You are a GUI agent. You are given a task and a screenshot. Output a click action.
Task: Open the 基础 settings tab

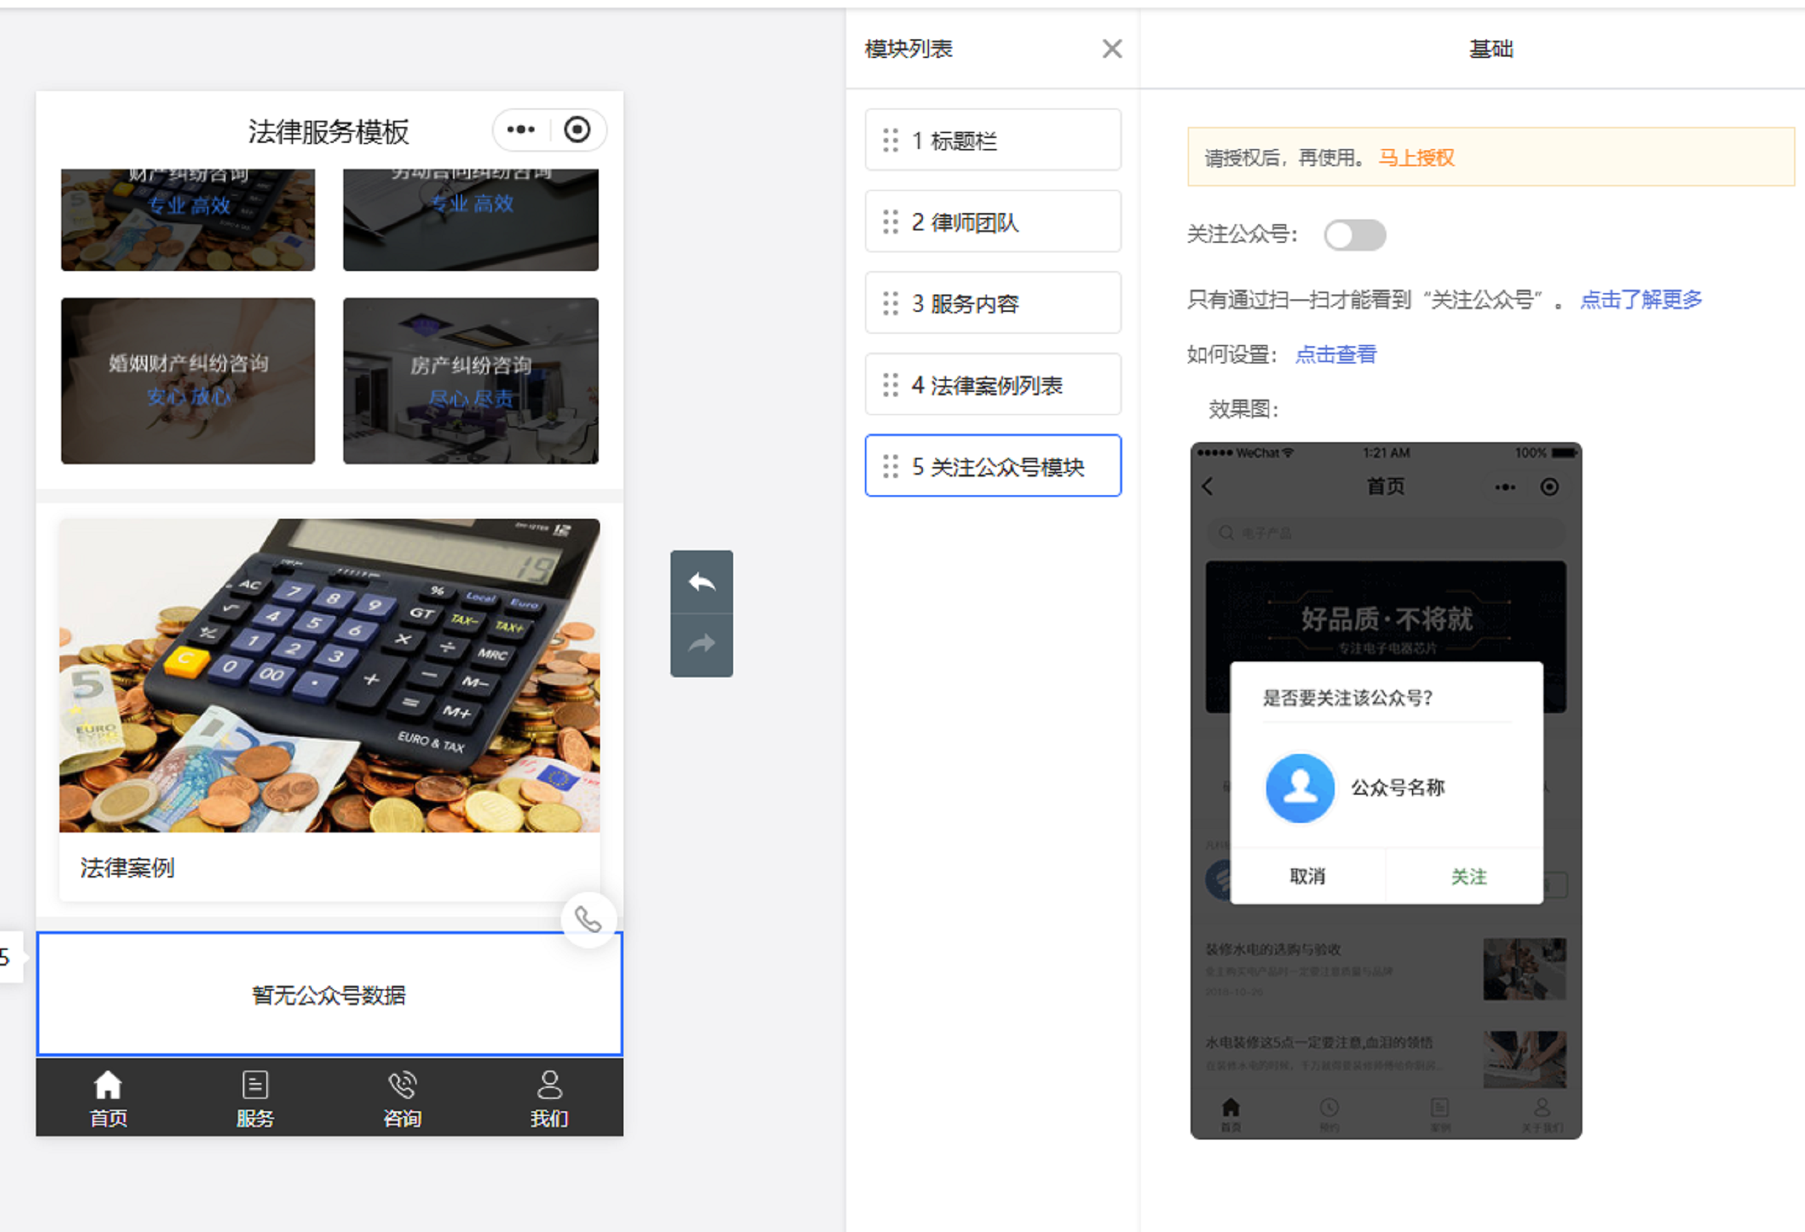tap(1490, 49)
